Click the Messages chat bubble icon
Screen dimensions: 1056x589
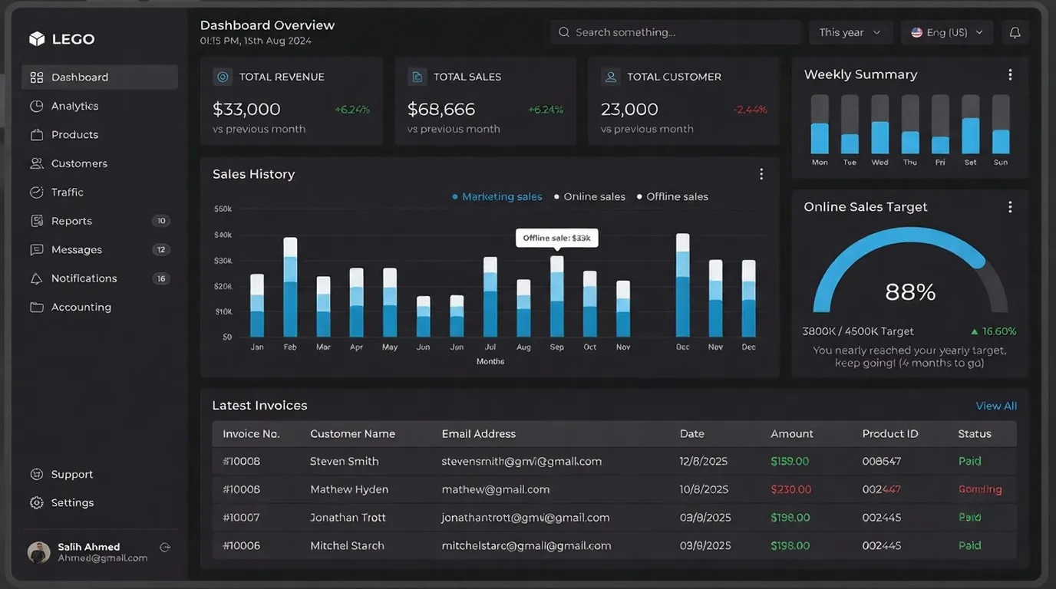36,250
